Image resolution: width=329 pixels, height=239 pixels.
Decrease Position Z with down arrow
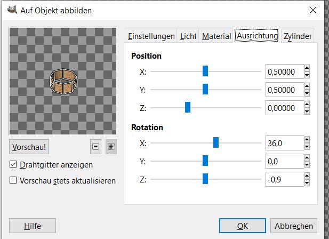[307, 111]
